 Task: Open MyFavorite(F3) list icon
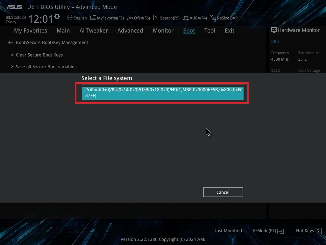click(93, 18)
